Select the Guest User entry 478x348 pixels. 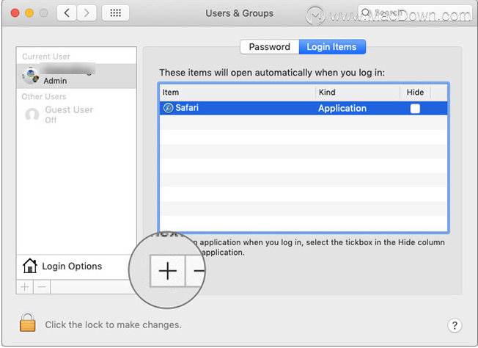tap(76, 115)
